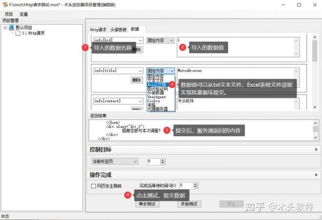Switch to the Http请求 tab
This screenshot has height=220, width=322.
coord(98,30)
